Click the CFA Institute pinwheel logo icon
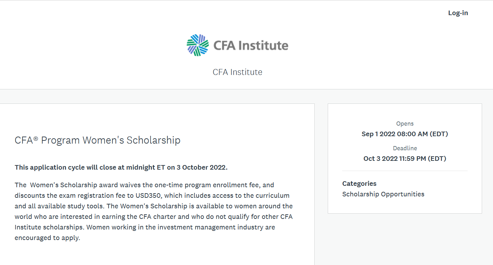This screenshot has width=493, height=265. (198, 45)
